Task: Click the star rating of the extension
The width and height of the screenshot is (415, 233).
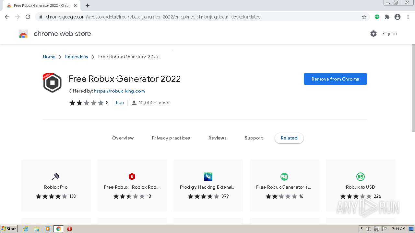Action: (x=86, y=103)
